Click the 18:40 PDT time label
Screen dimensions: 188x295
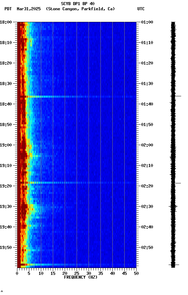tap(6, 104)
